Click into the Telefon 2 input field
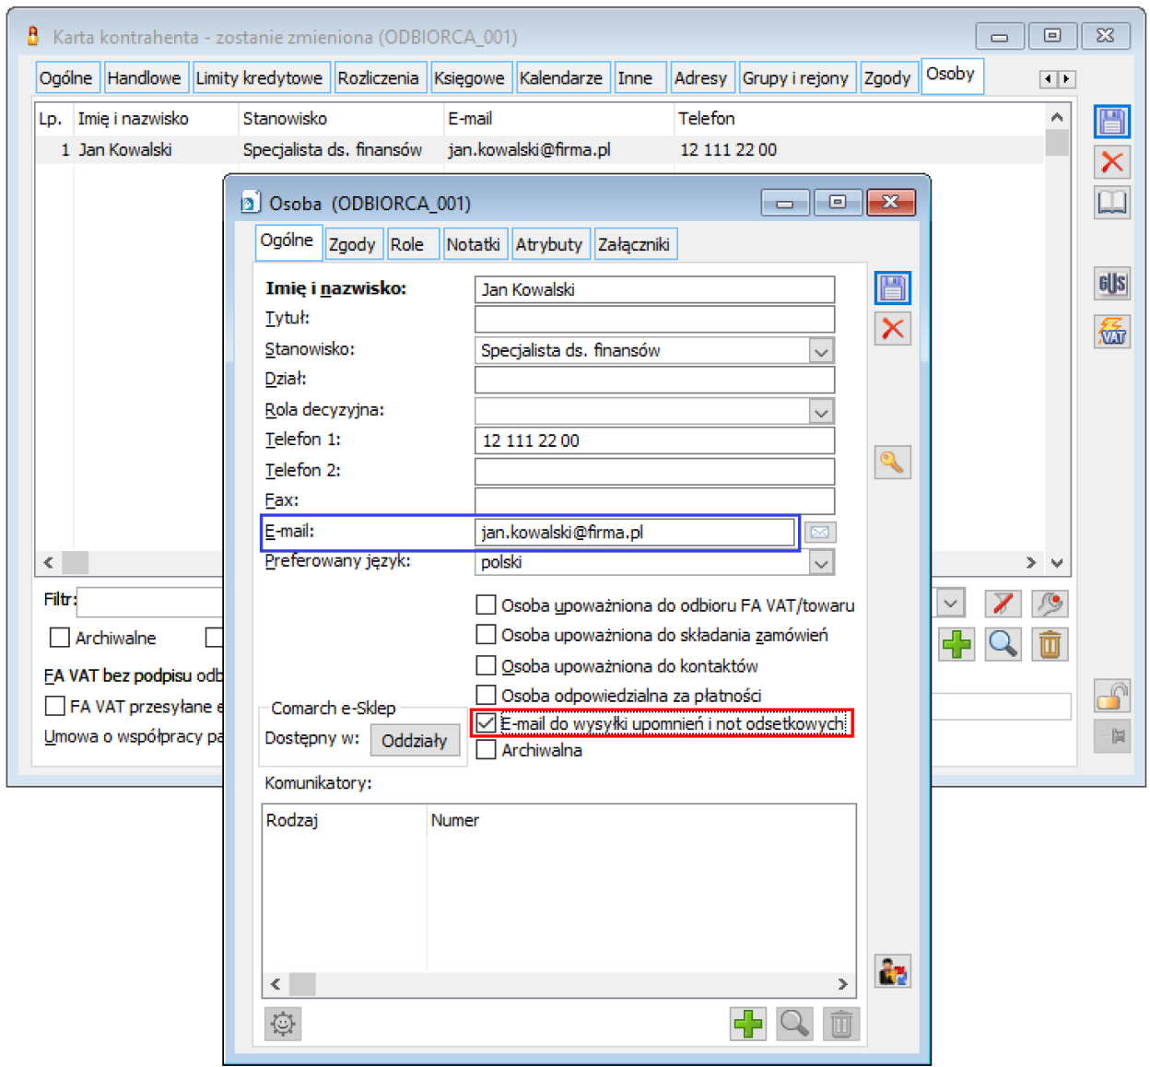 (654, 471)
